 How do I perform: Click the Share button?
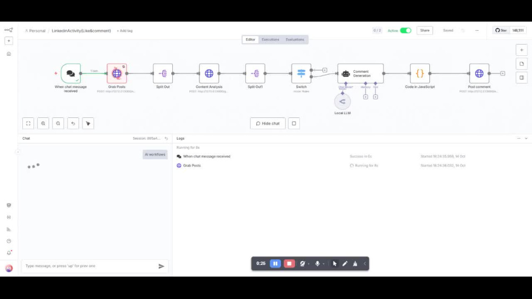[425, 30]
